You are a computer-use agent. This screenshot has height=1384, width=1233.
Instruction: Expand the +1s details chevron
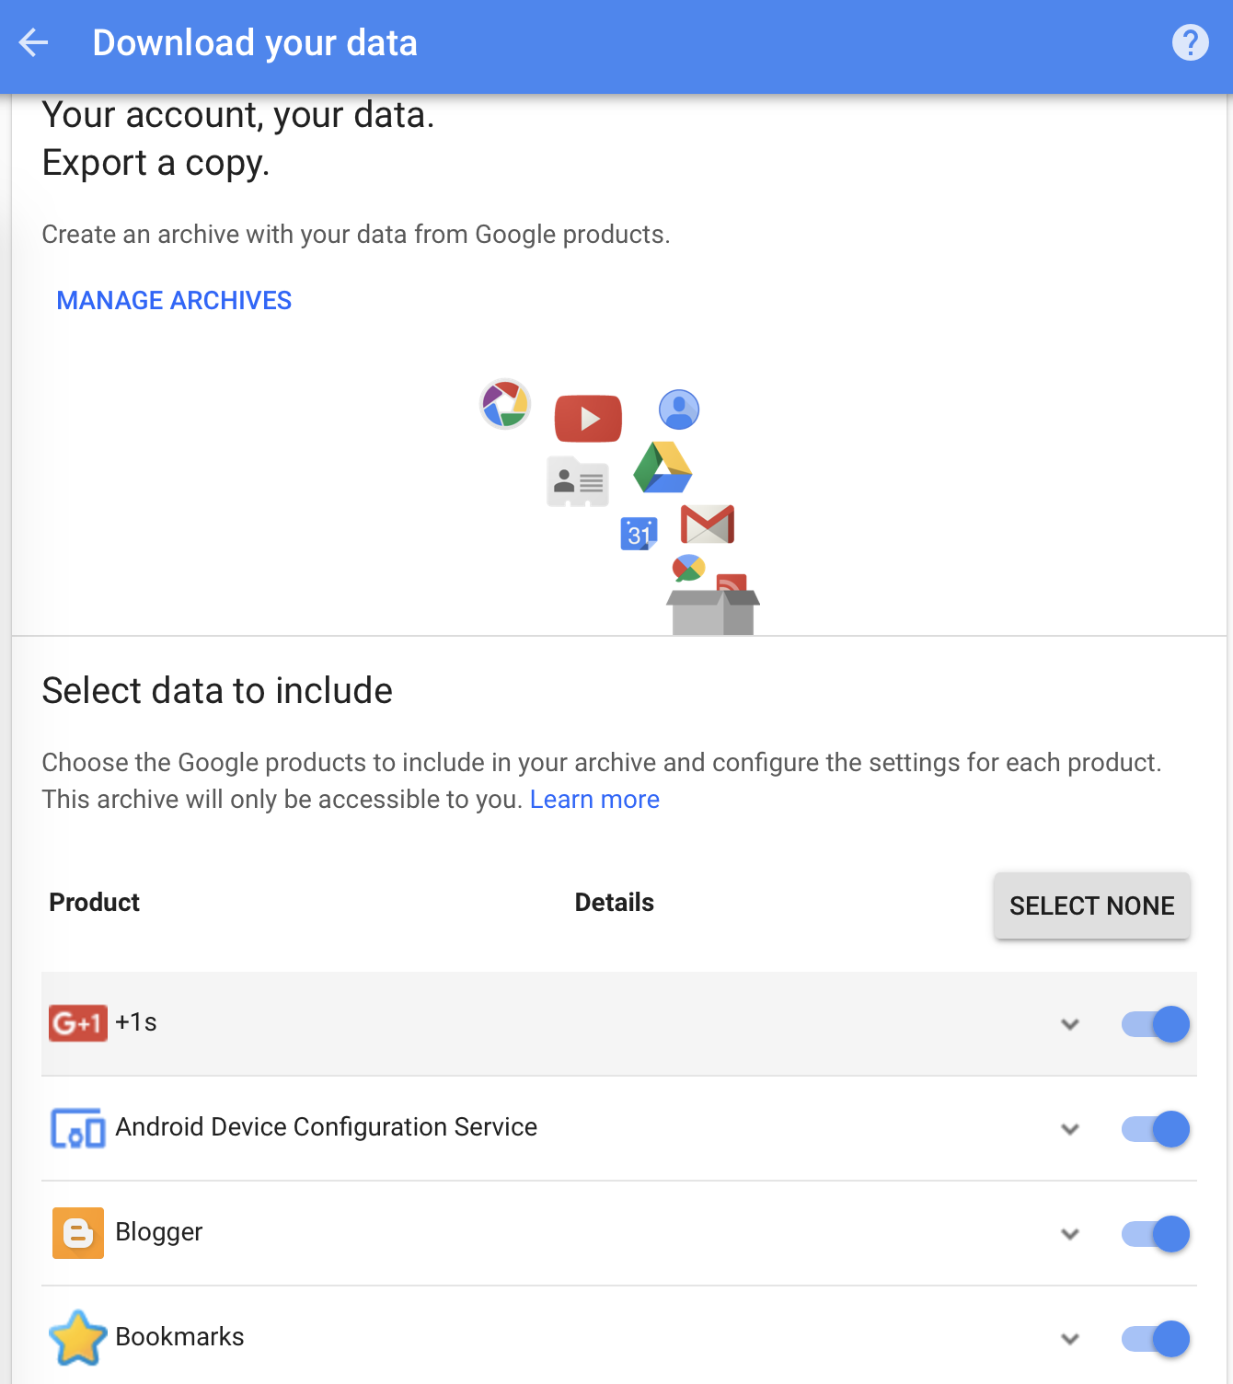[1069, 1024]
